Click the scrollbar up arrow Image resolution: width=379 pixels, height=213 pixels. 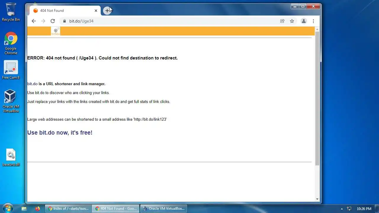point(317,29)
